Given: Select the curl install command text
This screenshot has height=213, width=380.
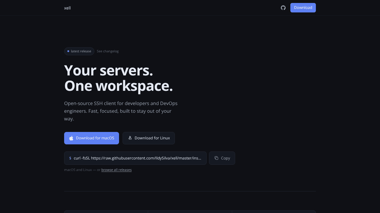Looking at the screenshot, I should [137, 158].
